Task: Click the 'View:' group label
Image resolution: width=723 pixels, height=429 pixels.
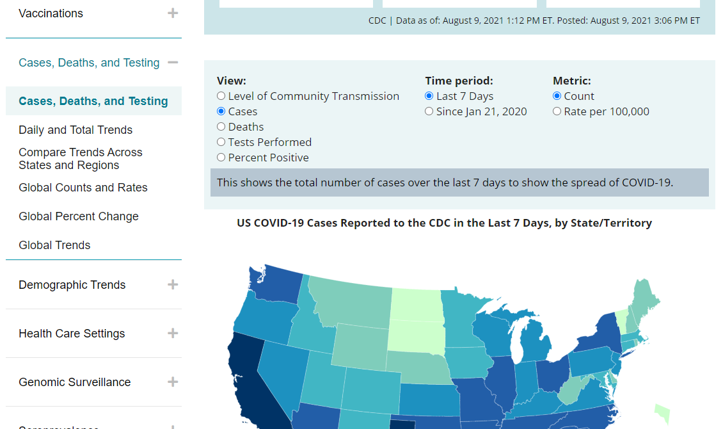Action: [232, 81]
